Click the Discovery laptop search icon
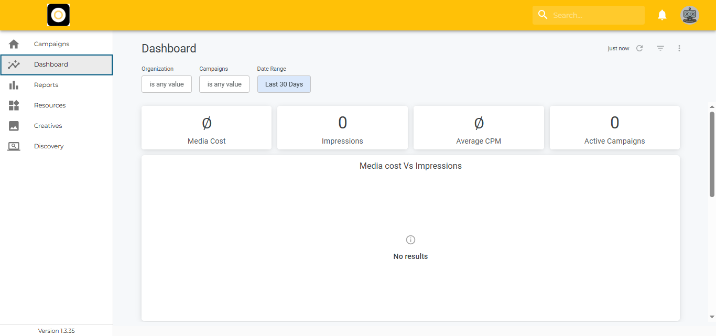The height and width of the screenshot is (336, 716). (14, 146)
